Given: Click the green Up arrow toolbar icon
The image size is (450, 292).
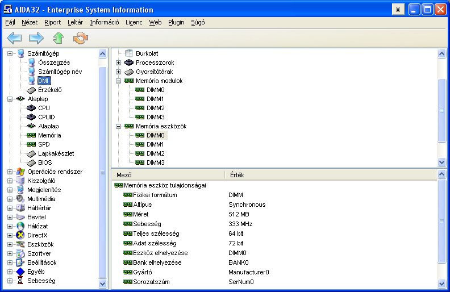Looking at the screenshot, I should 59,38.
